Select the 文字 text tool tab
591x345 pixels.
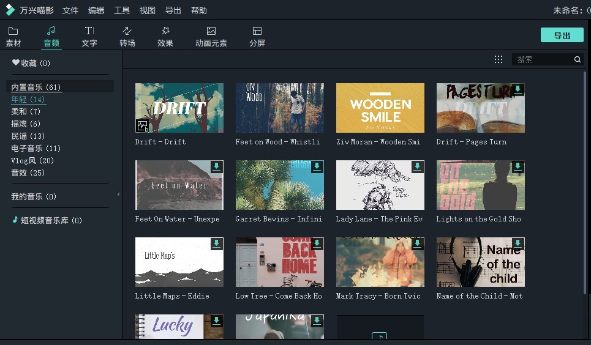(89, 36)
